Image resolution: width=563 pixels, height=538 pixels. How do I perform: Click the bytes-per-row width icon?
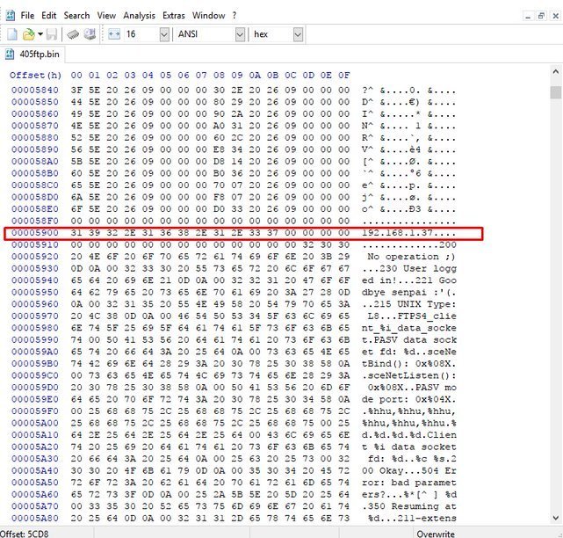click(x=112, y=34)
